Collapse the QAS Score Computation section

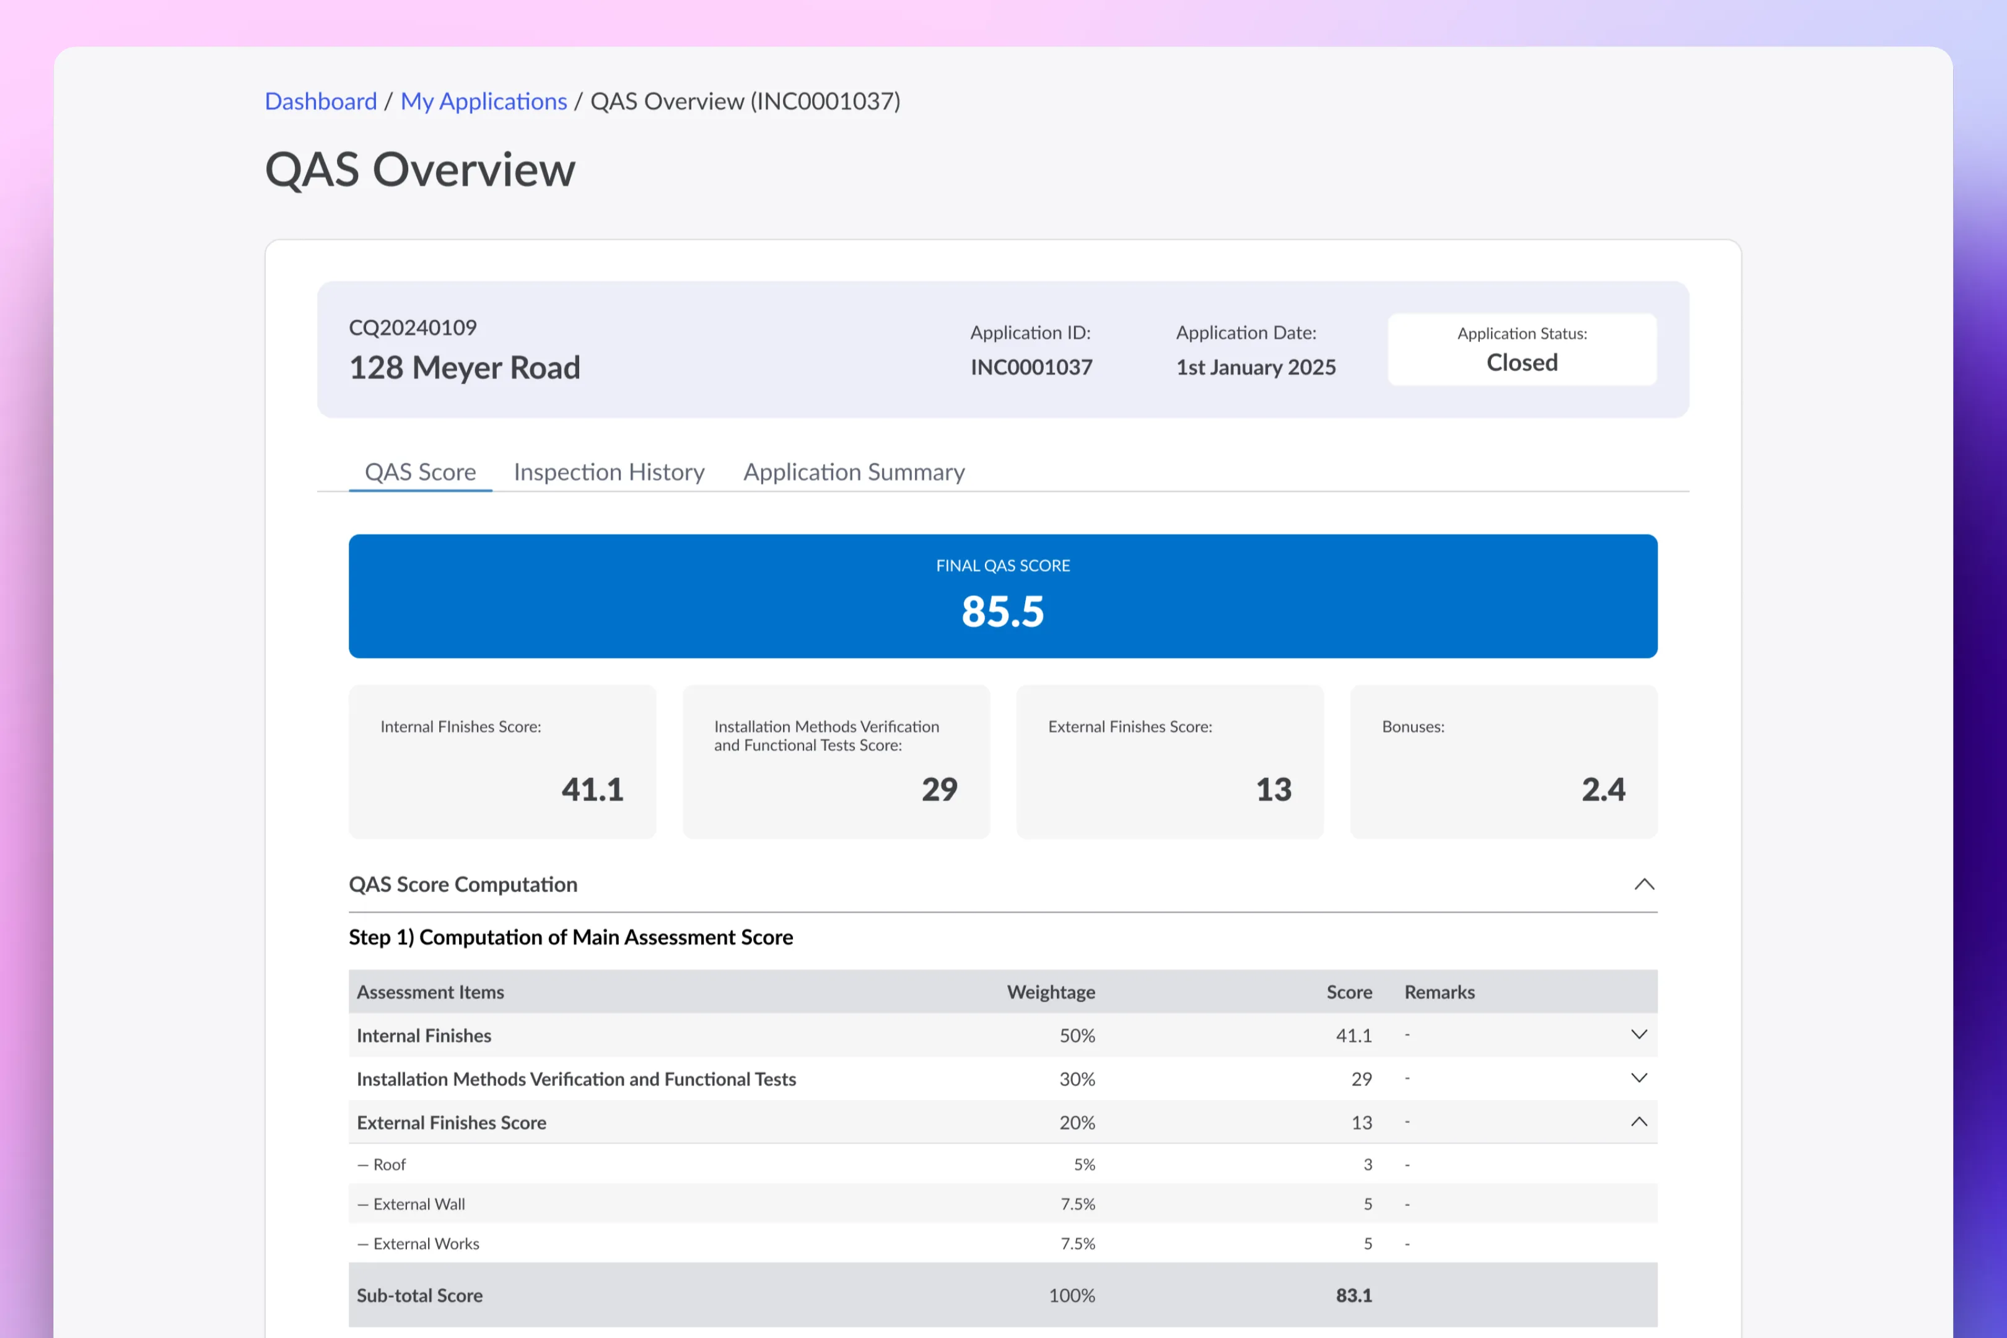(1643, 884)
